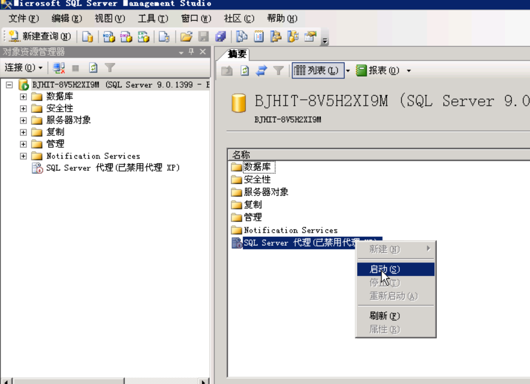This screenshot has width=530, height=384.
Task: Click Stop icon in Object Explorer toolbar
Action: click(x=75, y=68)
